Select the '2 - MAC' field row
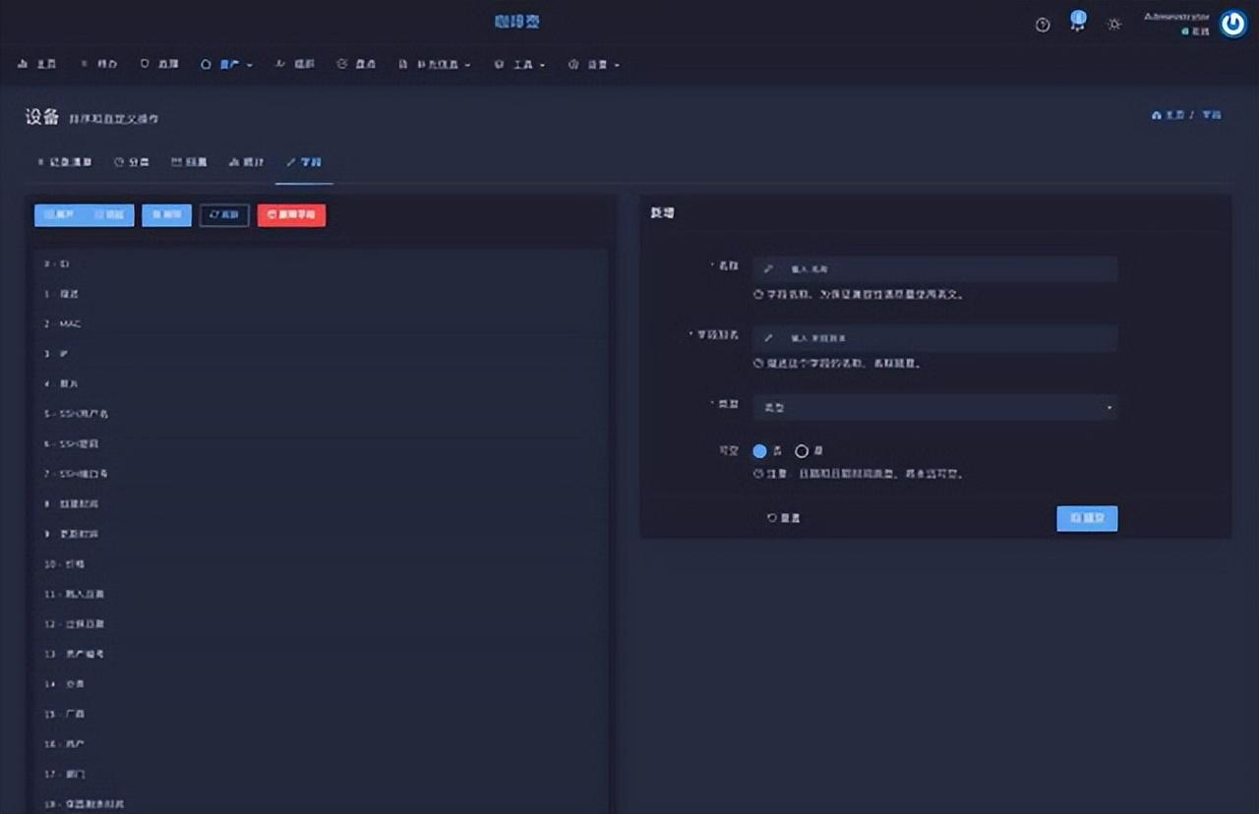1259x814 pixels. point(321,323)
